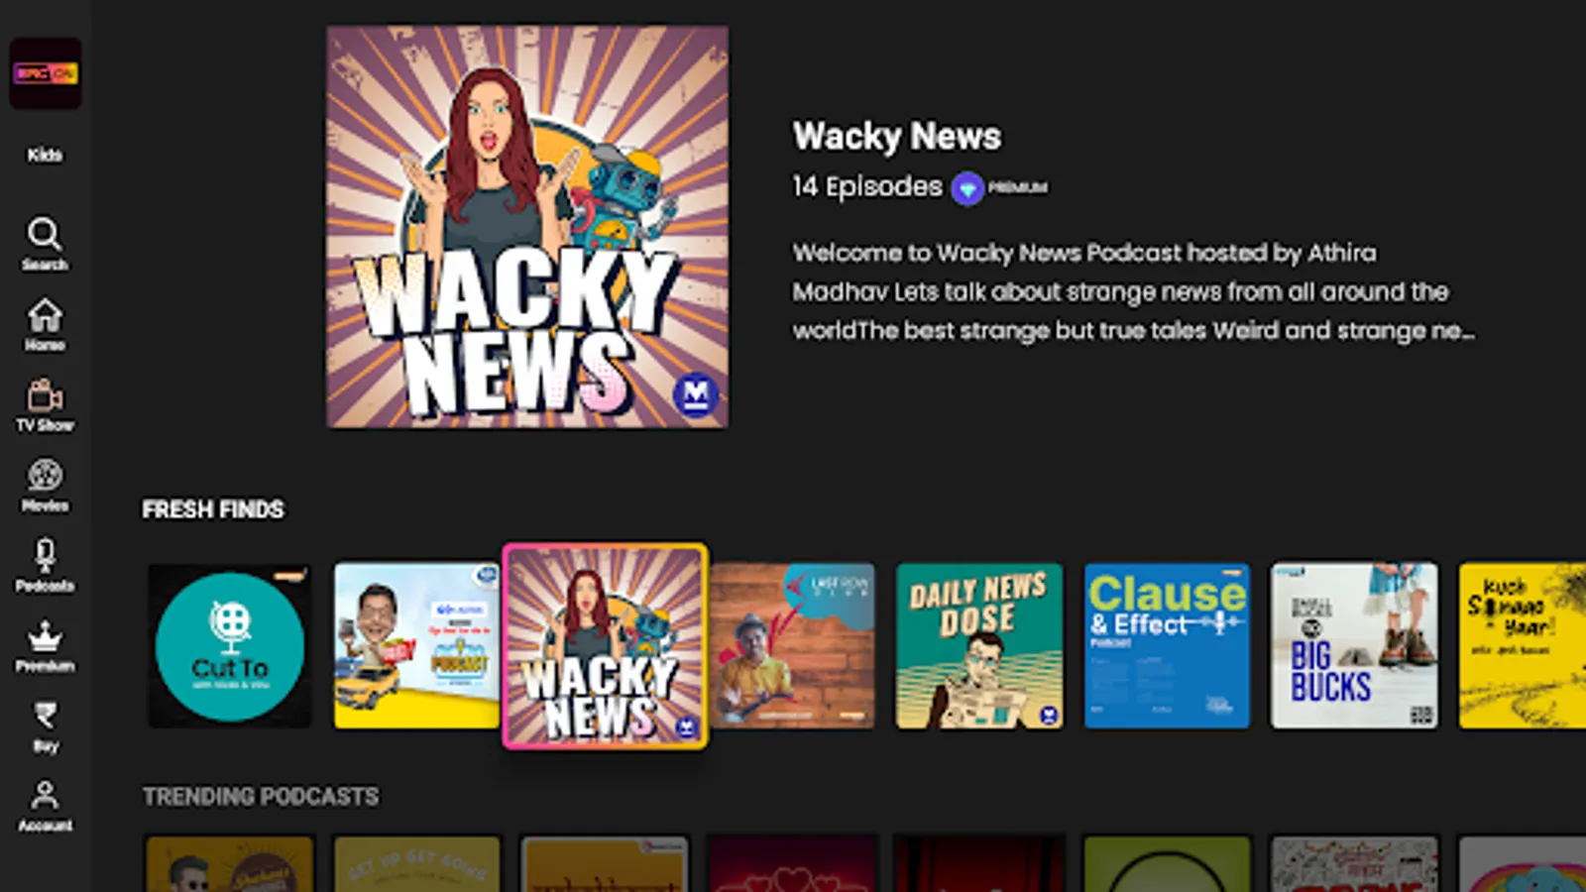Select the Buy rupee icon
Image resolution: width=1586 pixels, height=892 pixels.
click(45, 717)
